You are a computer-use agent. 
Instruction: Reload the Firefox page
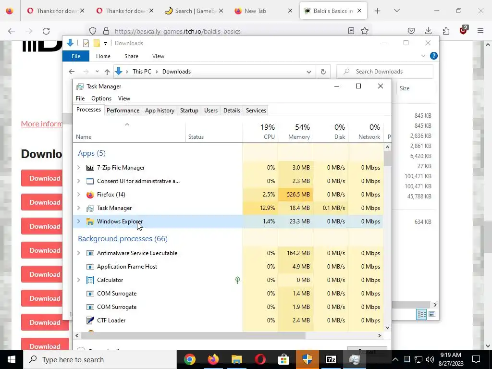46,31
